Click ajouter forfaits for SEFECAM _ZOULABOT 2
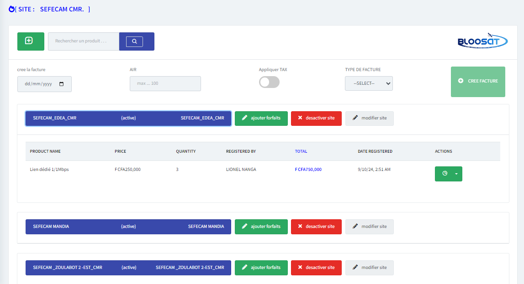Viewport: 524px width, 284px height. [x=261, y=268]
